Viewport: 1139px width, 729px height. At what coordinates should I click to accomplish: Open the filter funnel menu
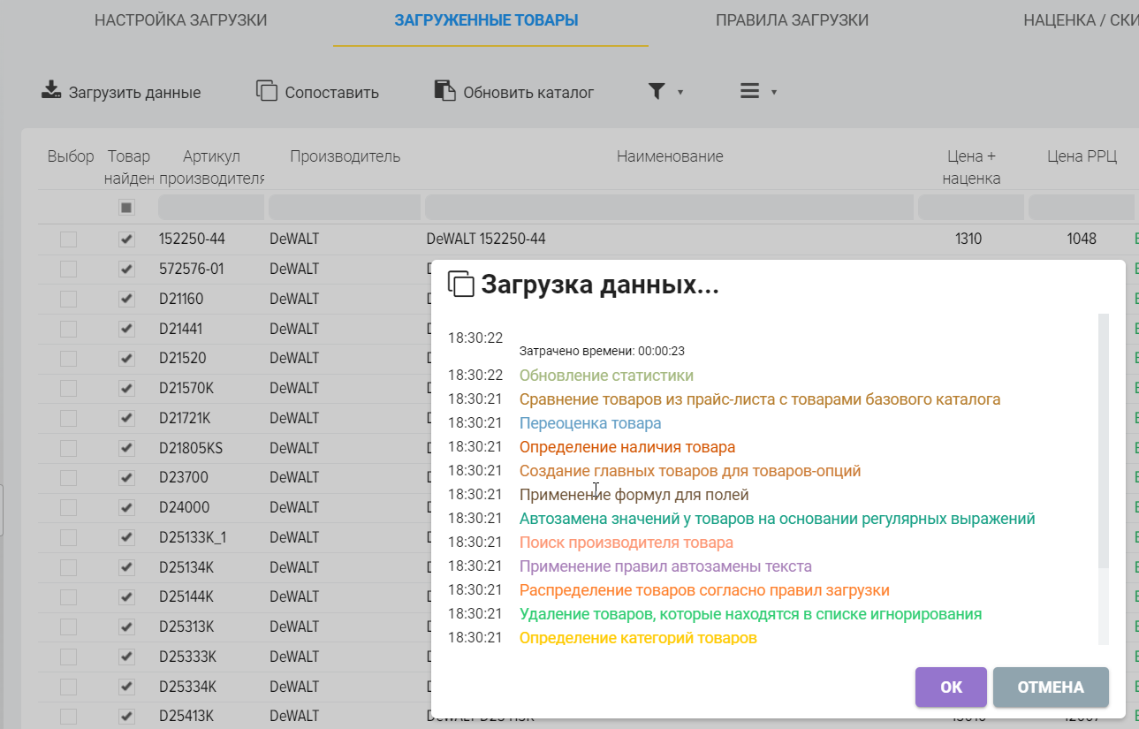pos(657,91)
